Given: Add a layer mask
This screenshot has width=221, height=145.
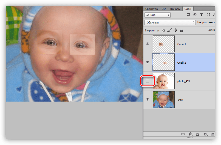Looking at the screenshot, I should [x=198, y=134].
